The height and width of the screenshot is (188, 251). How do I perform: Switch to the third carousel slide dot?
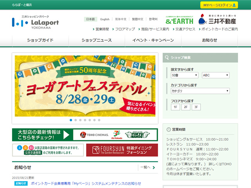click(x=80, y=120)
